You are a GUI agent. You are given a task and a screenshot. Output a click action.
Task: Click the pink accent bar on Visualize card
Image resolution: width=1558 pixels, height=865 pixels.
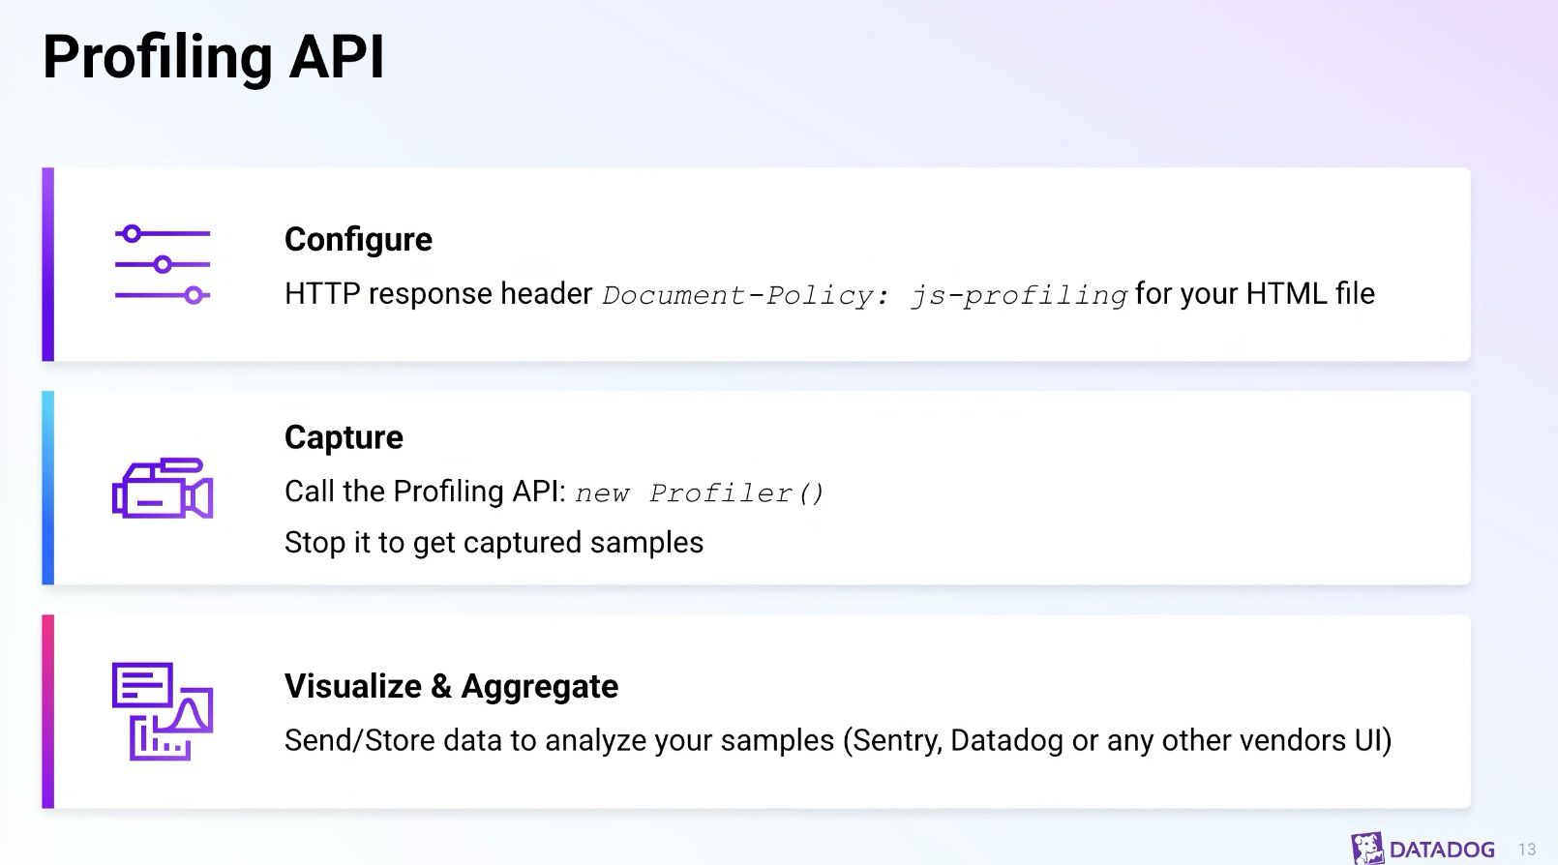(x=48, y=711)
